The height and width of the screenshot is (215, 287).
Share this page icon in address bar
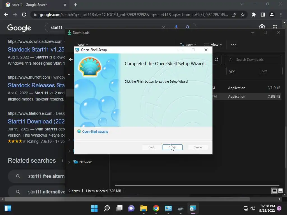click(234, 15)
